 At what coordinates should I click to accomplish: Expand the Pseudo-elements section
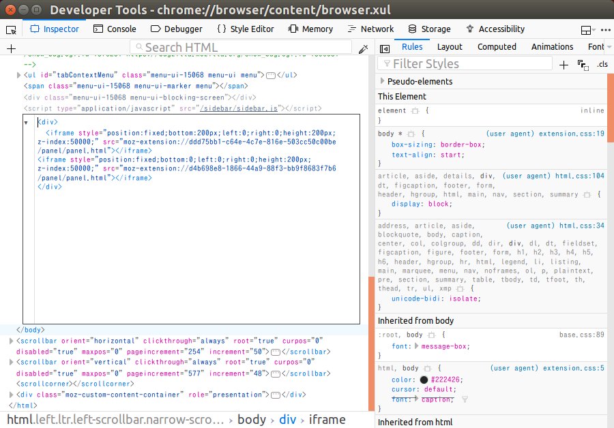tap(382, 81)
